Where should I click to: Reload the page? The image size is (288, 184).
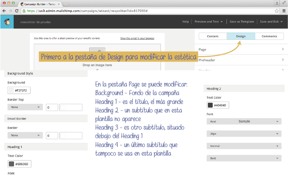click(x=17, y=11)
